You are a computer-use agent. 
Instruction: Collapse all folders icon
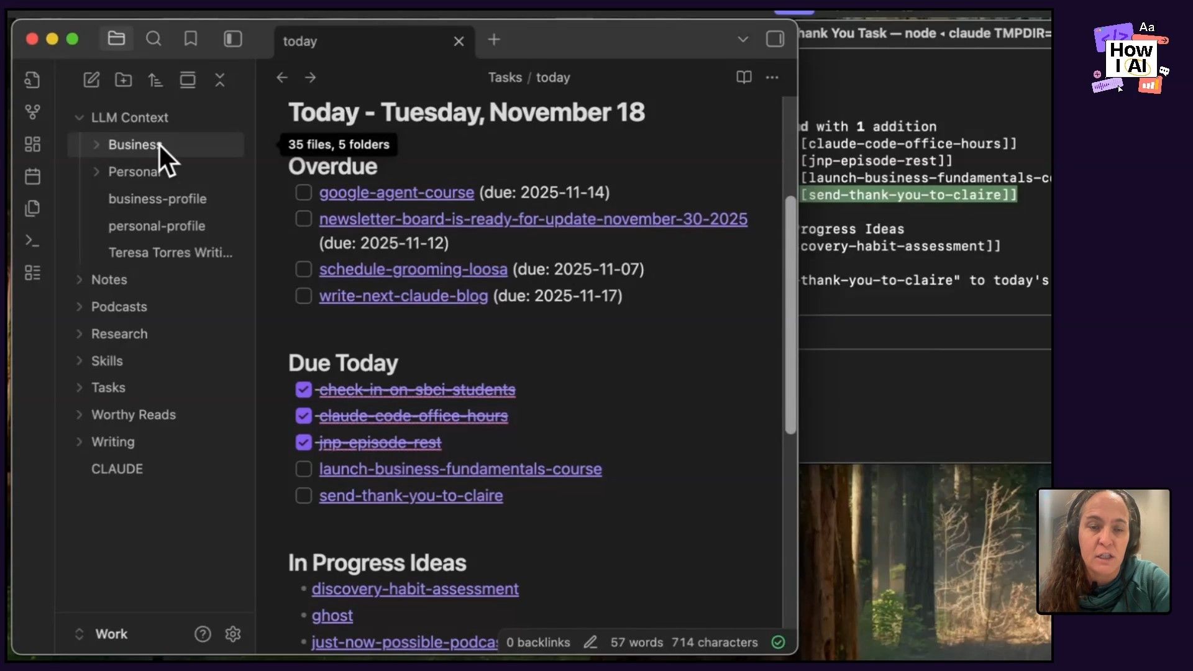[220, 80]
